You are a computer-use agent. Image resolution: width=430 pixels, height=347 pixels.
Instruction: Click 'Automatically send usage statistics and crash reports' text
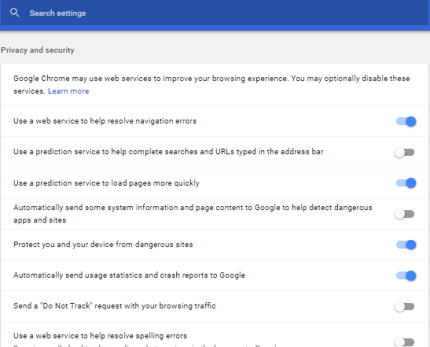pyautogui.click(x=129, y=275)
